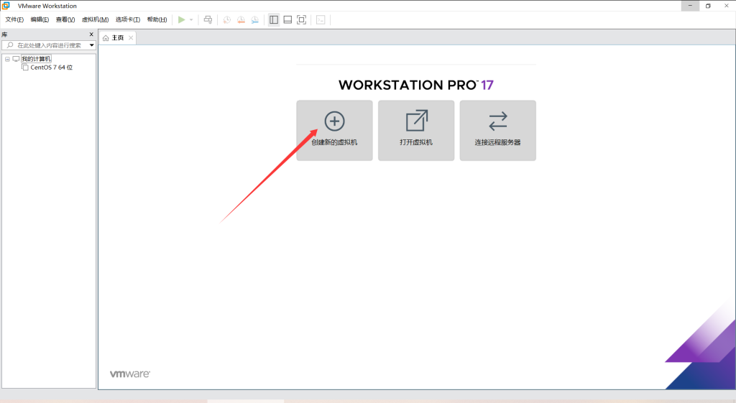Open the 虚拟机(M) menu
This screenshot has width=736, height=403.
coord(95,19)
